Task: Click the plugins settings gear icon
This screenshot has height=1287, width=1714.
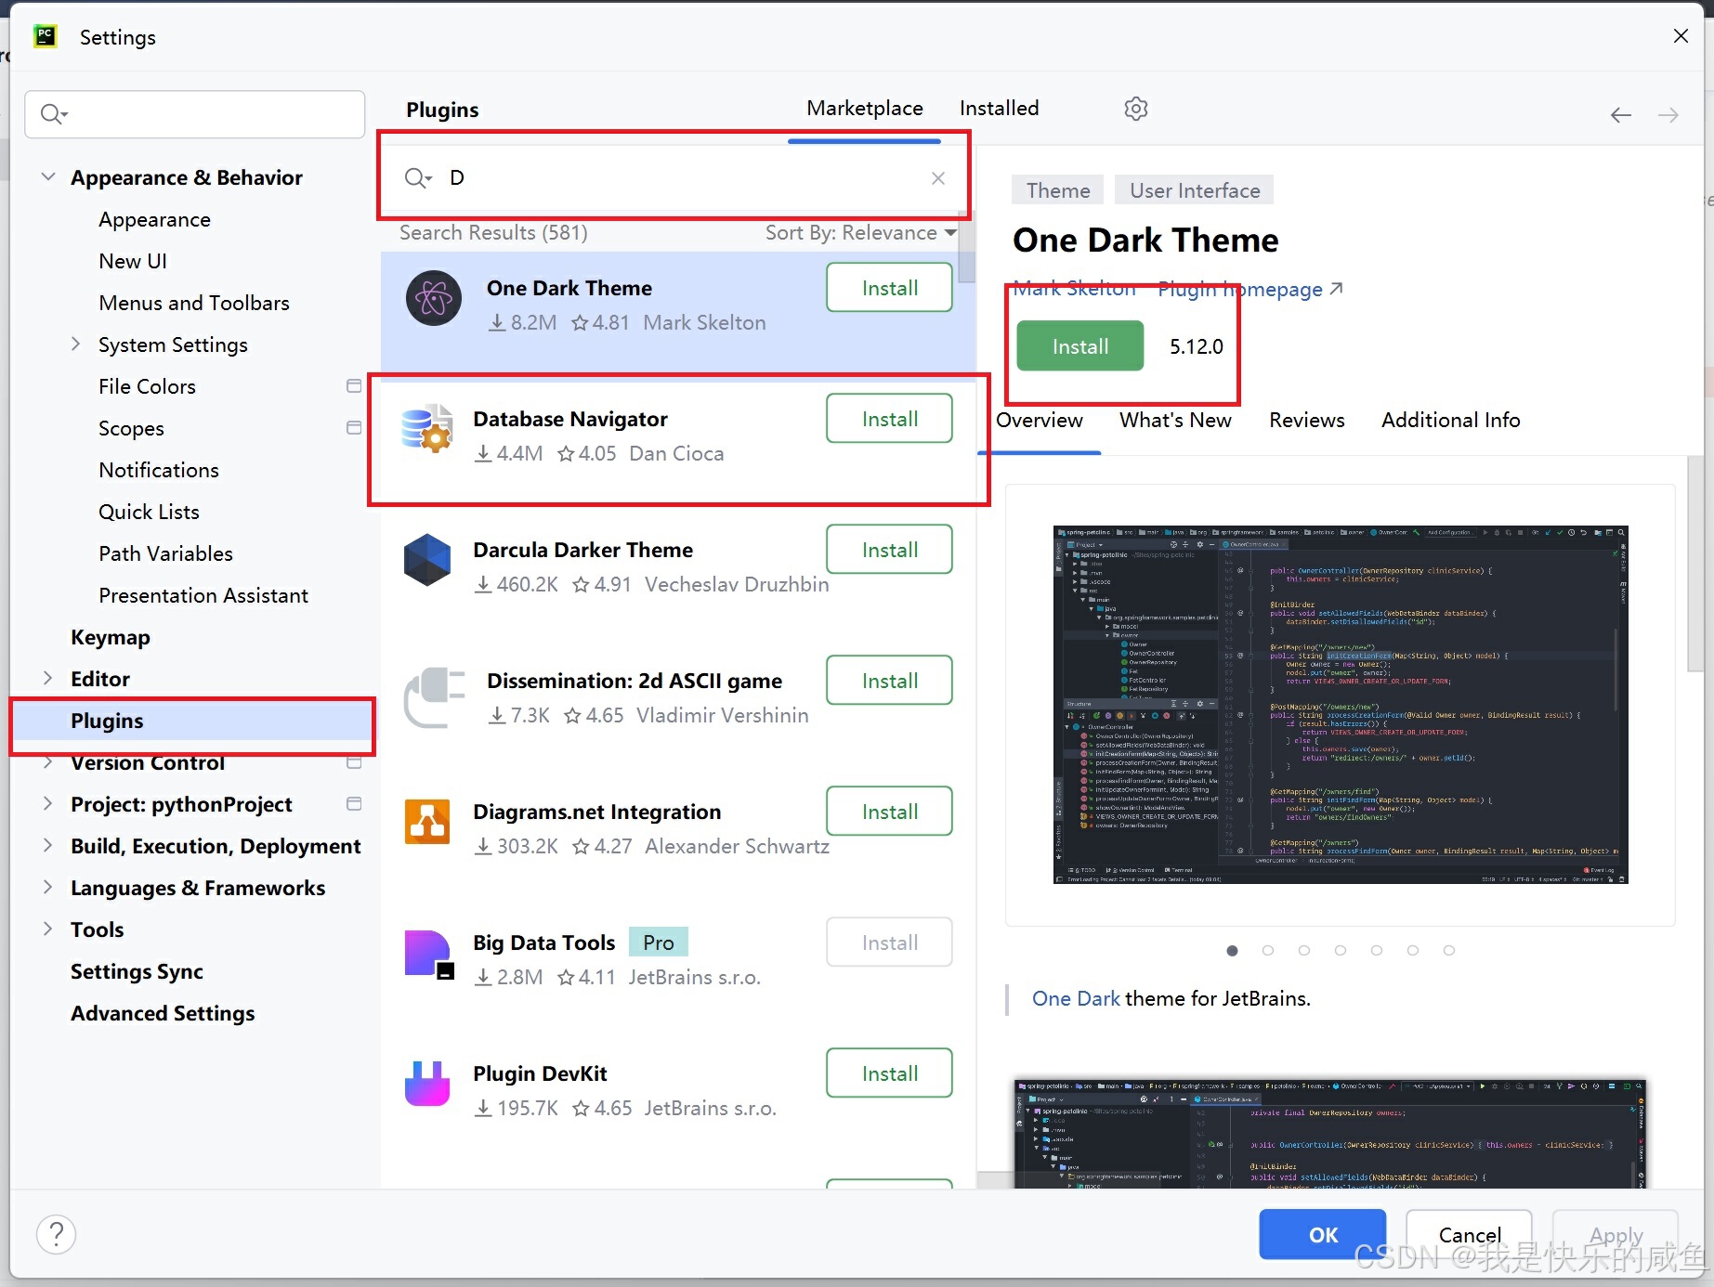Action: [1135, 109]
